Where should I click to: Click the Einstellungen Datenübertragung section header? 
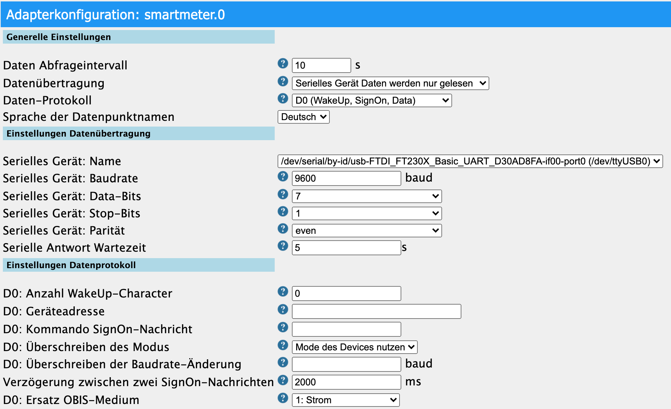pos(139,133)
